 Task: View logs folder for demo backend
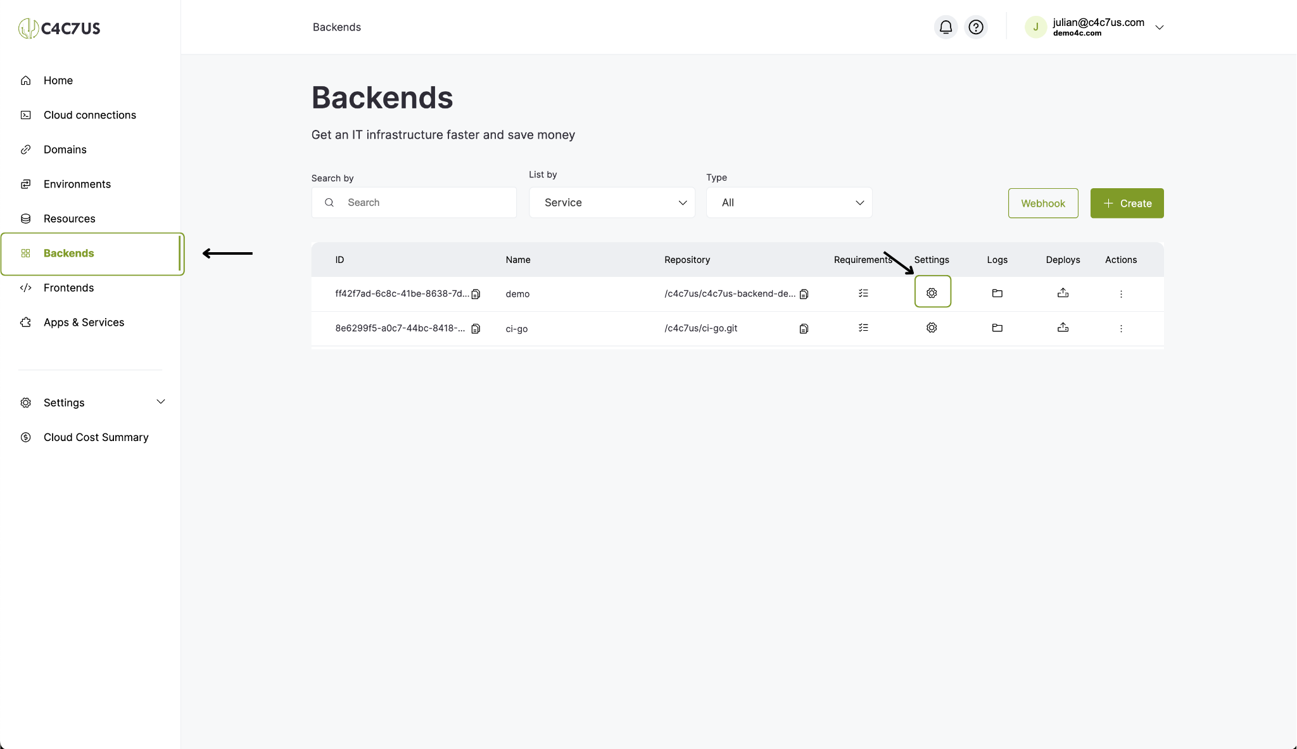(997, 293)
